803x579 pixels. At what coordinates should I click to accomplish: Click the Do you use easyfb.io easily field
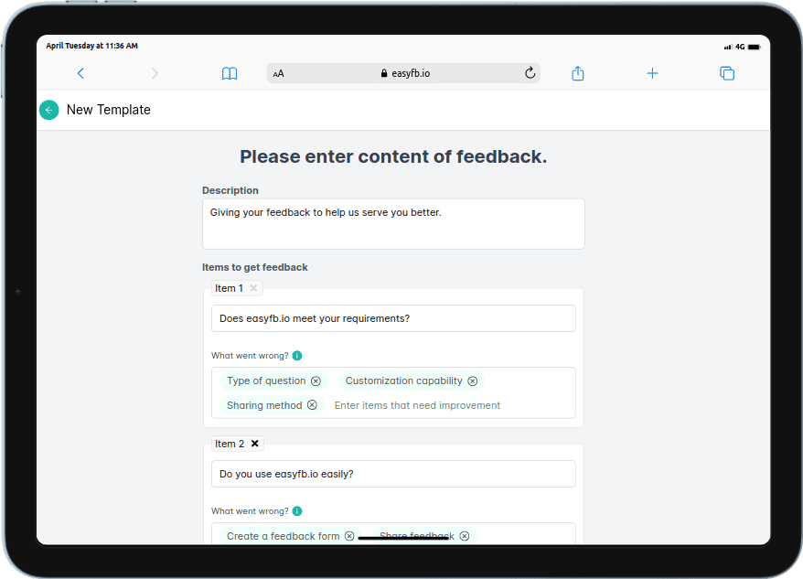point(393,474)
